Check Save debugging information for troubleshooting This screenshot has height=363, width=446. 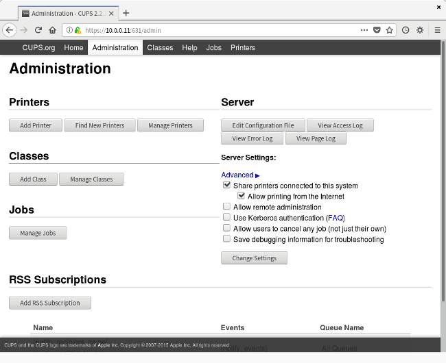[227, 239]
